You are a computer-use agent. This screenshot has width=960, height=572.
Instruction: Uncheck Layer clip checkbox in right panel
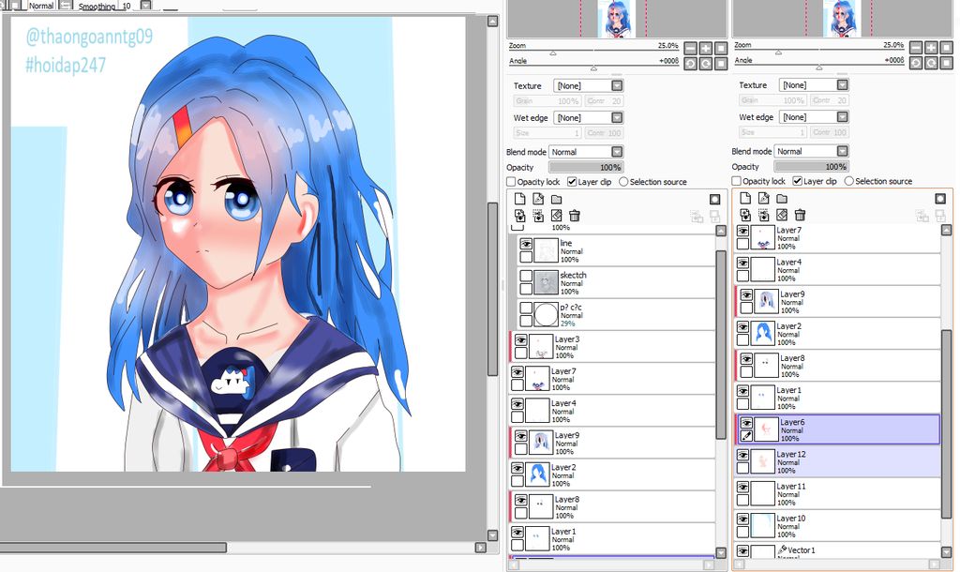click(x=797, y=181)
